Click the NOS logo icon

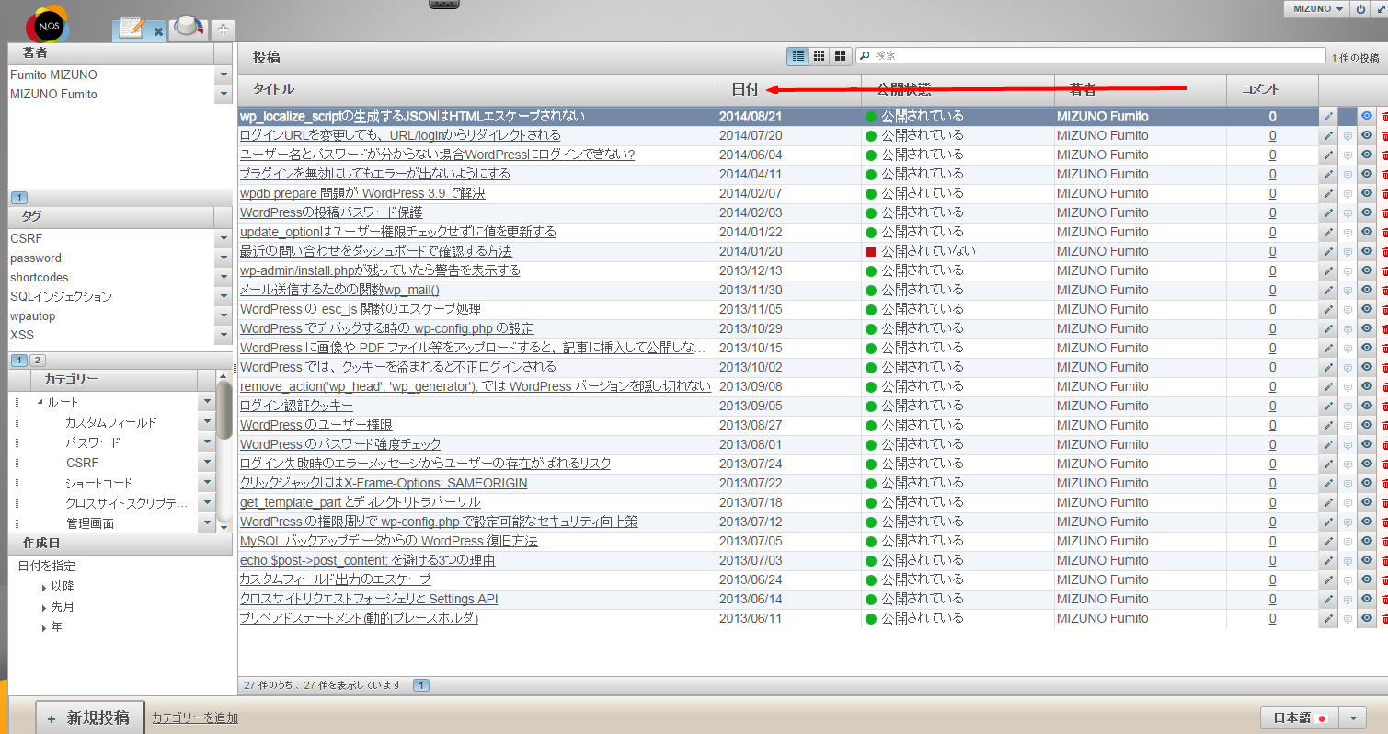47,27
